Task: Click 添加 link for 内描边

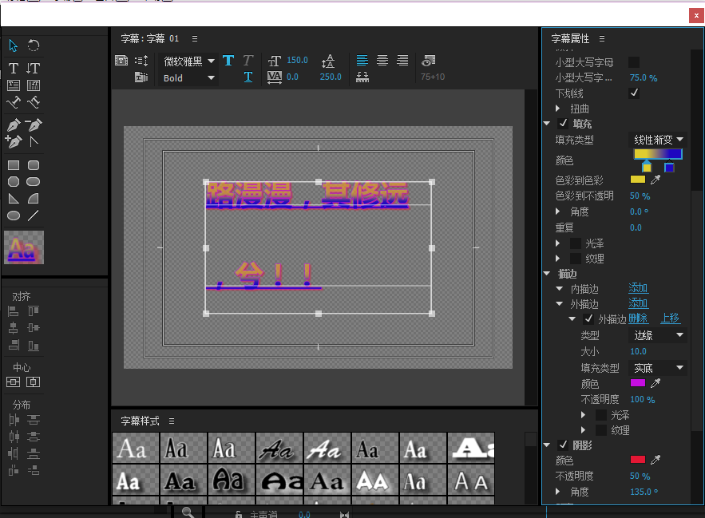Action: pos(638,288)
